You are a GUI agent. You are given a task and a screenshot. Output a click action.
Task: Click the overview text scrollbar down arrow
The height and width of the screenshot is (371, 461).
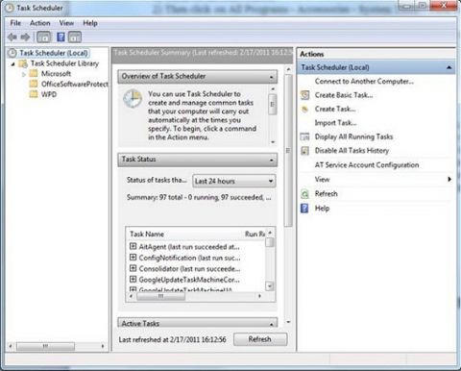tap(273, 142)
